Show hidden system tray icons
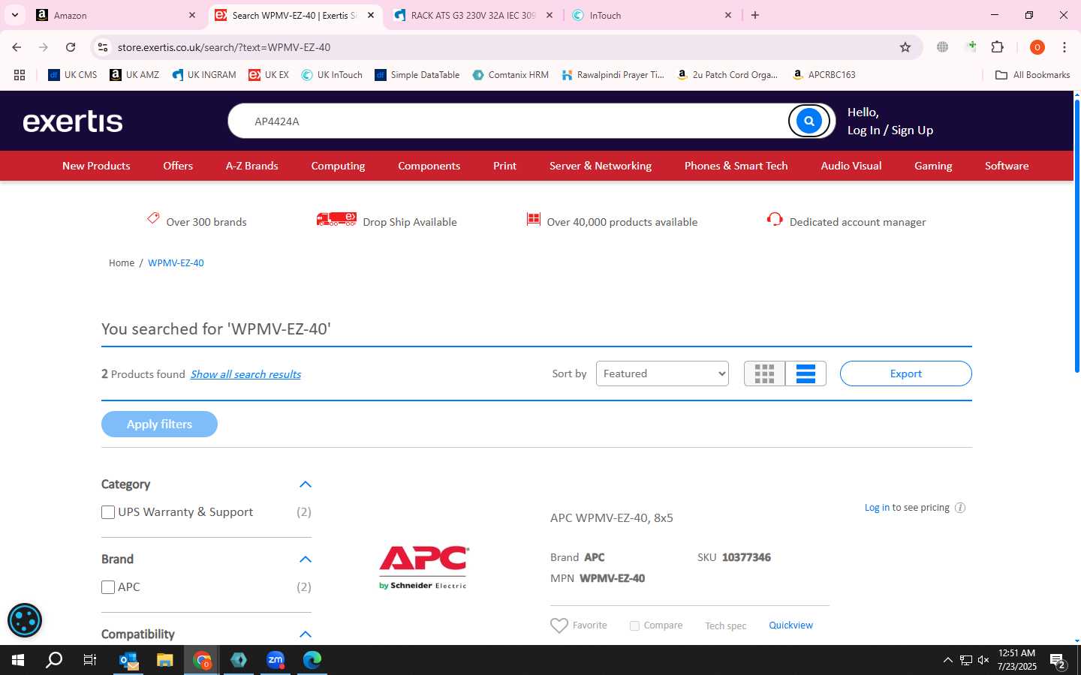Viewport: 1081px width, 675px height. [947, 660]
